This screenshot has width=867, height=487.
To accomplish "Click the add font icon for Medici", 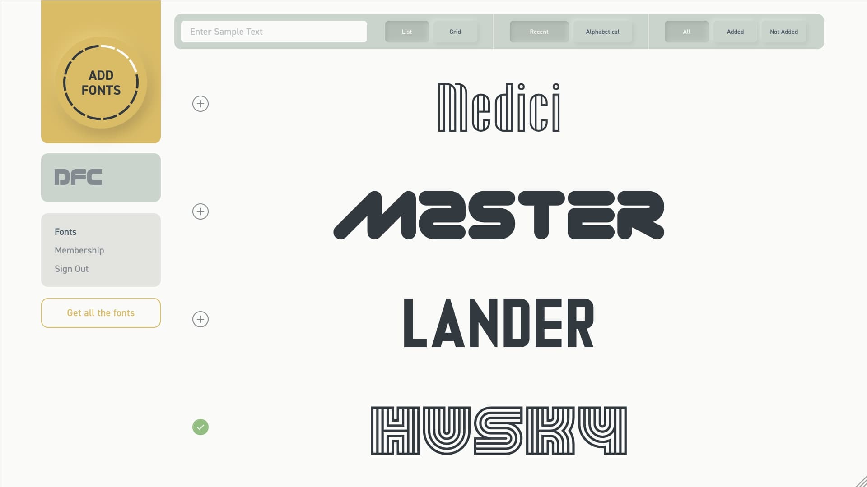I will click(200, 103).
